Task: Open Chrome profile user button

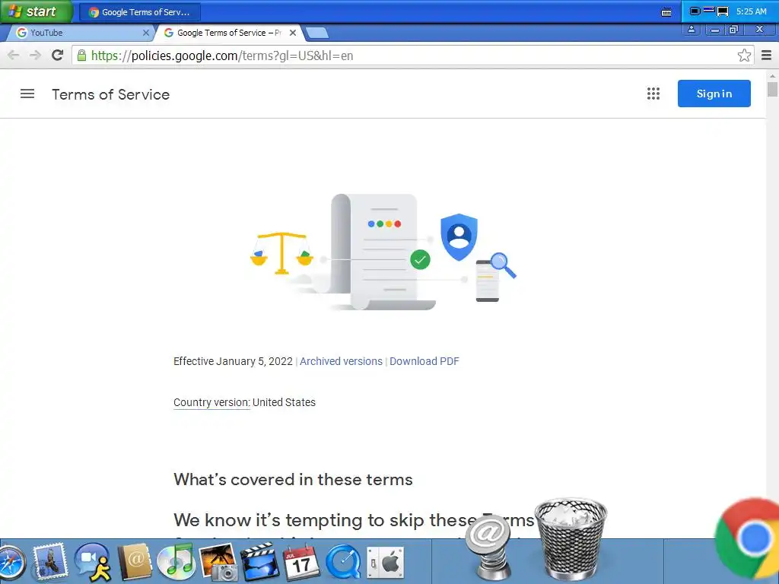Action: 691,30
